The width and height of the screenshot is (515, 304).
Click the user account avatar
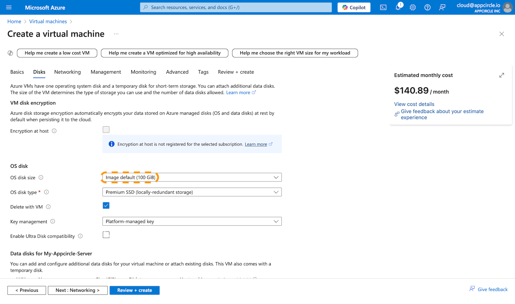(x=507, y=7)
